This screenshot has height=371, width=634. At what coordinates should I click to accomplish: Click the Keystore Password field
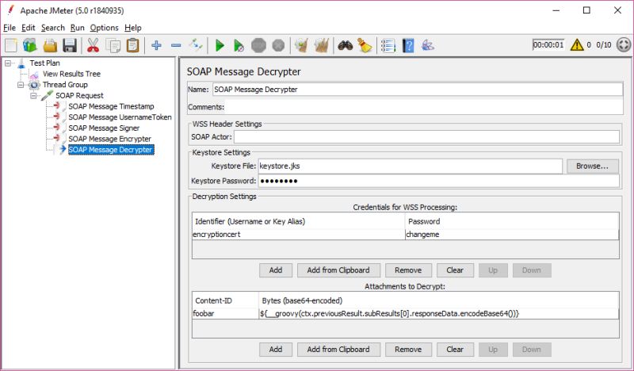click(439, 181)
